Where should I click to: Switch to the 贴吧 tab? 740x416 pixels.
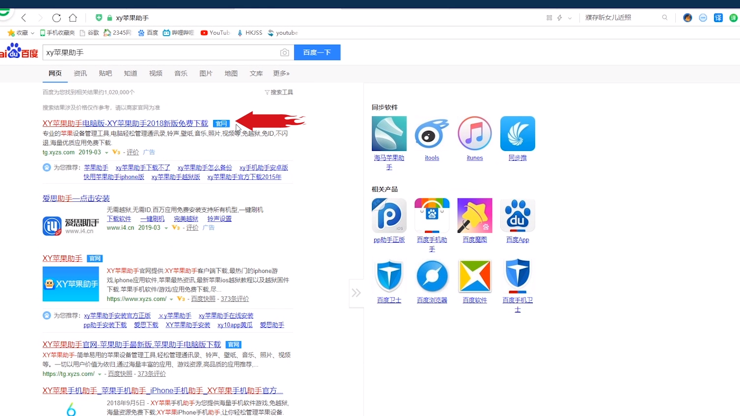tap(105, 73)
